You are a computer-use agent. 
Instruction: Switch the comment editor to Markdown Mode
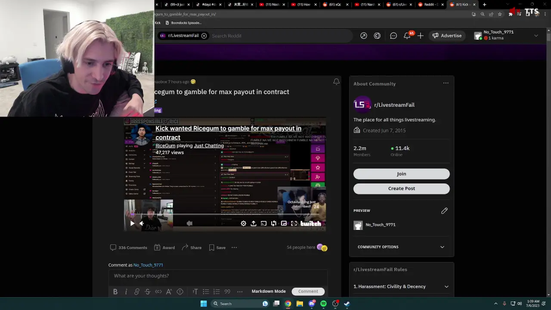(269, 291)
